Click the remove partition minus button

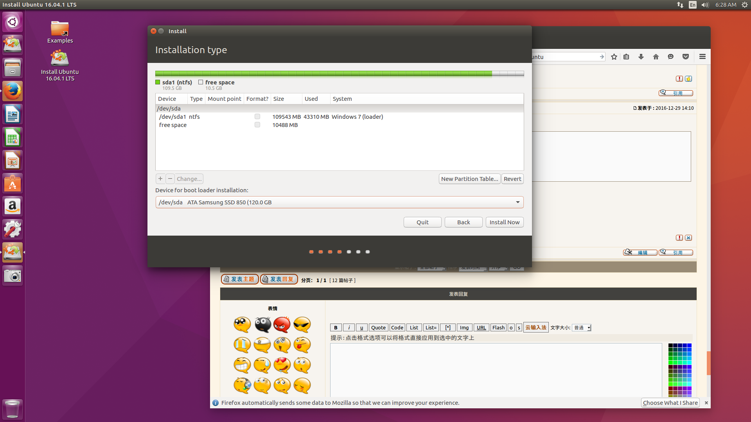click(x=170, y=179)
